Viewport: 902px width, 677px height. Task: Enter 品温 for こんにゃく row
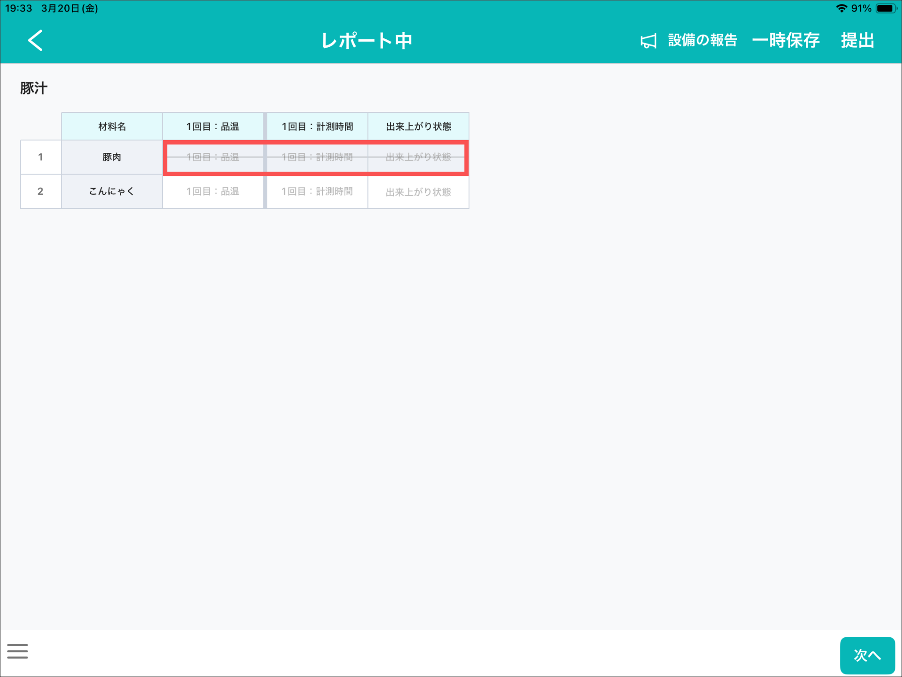point(213,192)
